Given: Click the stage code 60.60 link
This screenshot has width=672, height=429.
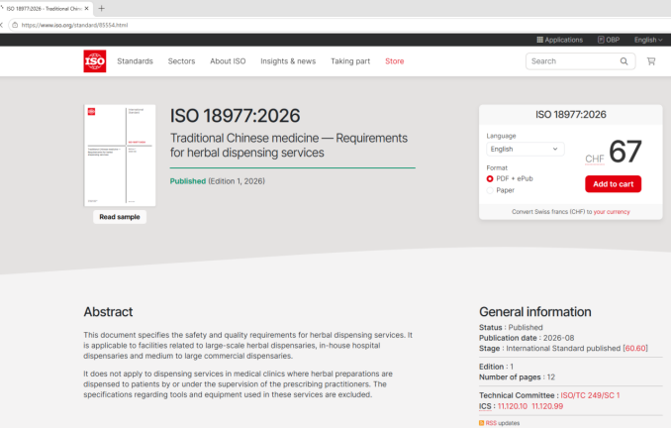Looking at the screenshot, I should (635, 349).
